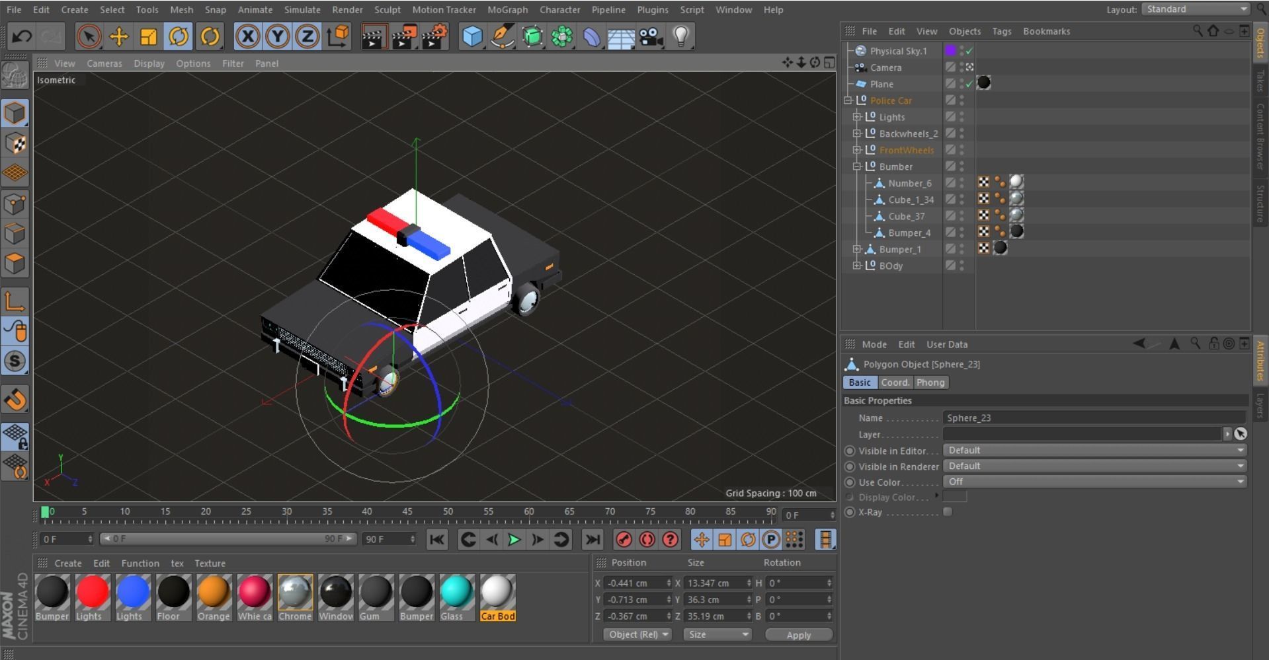Open Visible in Editor dropdown

(x=1095, y=451)
